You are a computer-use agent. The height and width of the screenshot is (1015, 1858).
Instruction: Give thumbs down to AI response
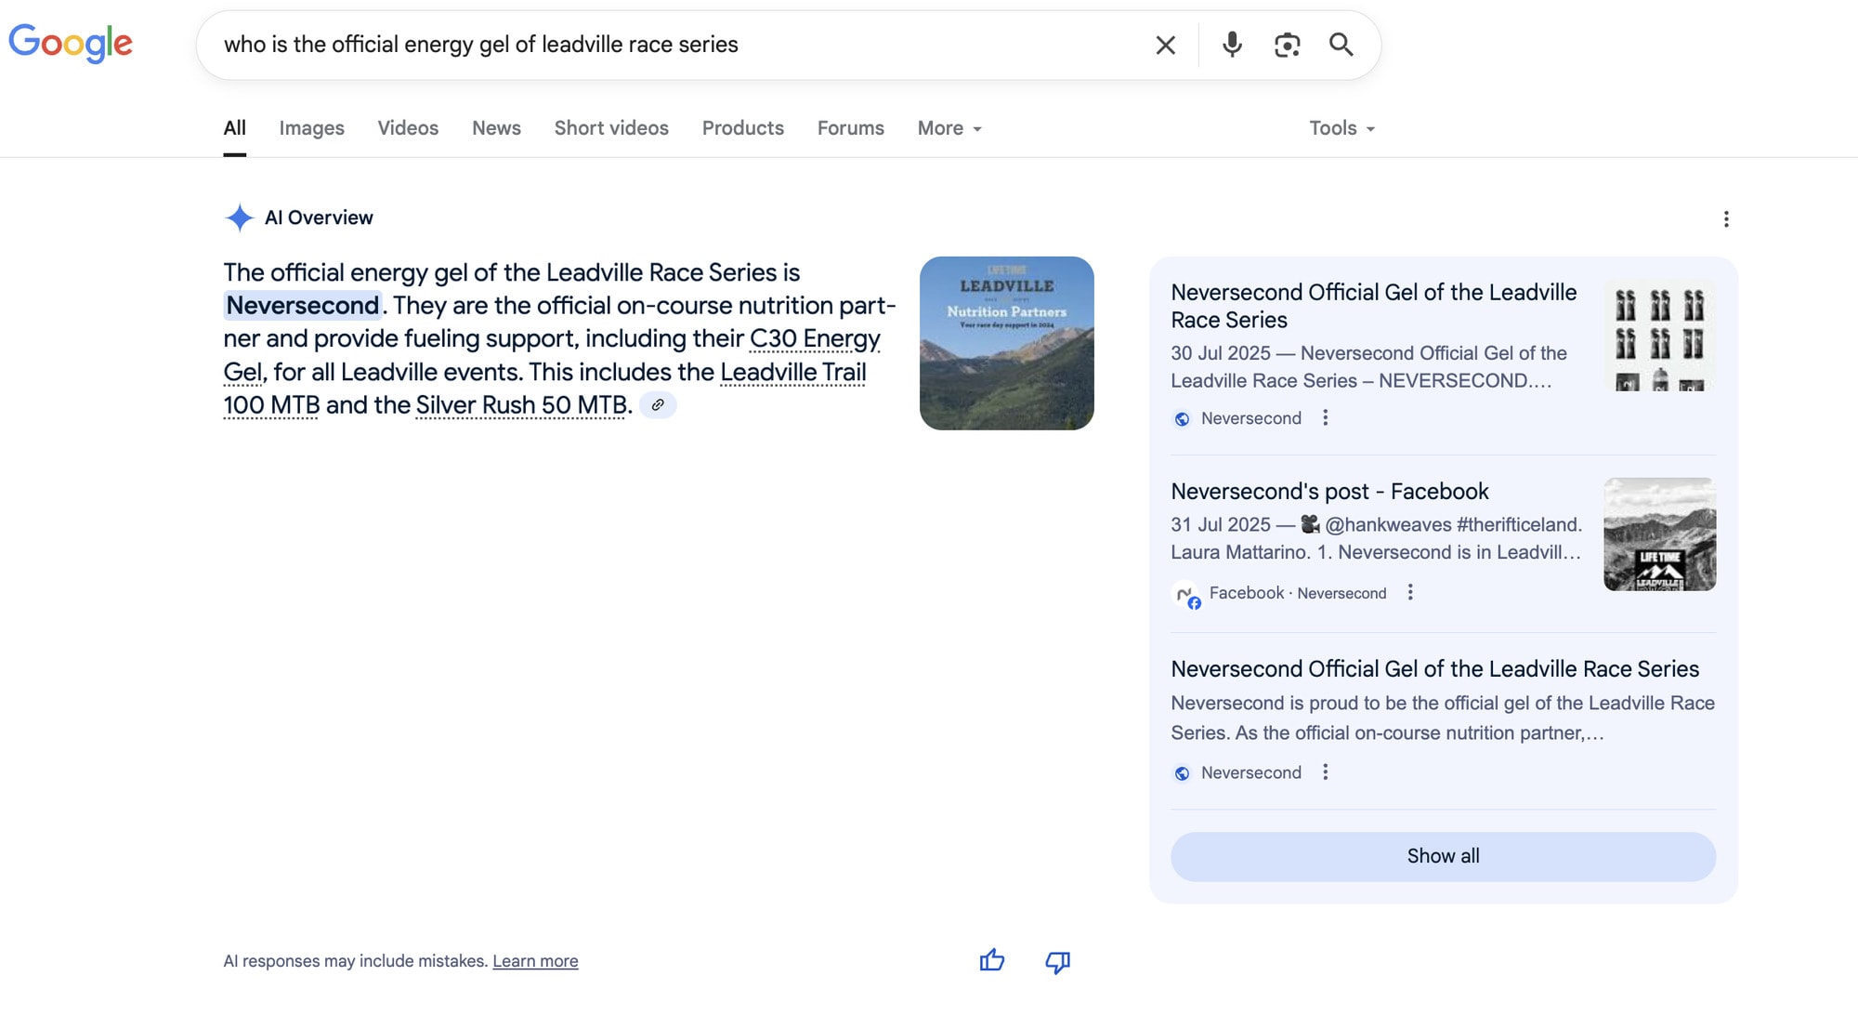(x=1057, y=961)
